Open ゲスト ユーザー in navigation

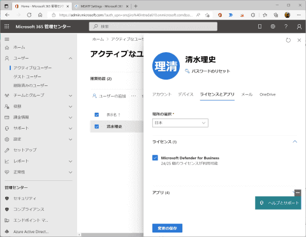pyautogui.click(x=27, y=76)
